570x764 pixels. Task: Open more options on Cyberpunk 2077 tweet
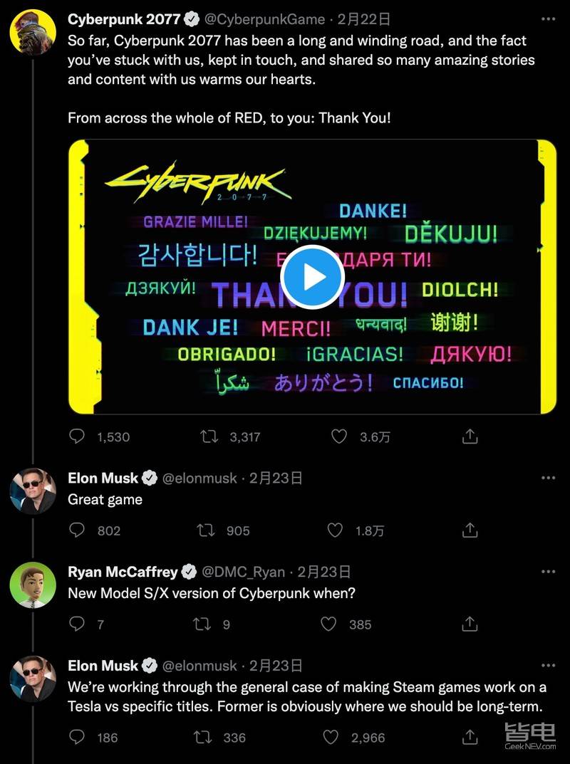[548, 19]
